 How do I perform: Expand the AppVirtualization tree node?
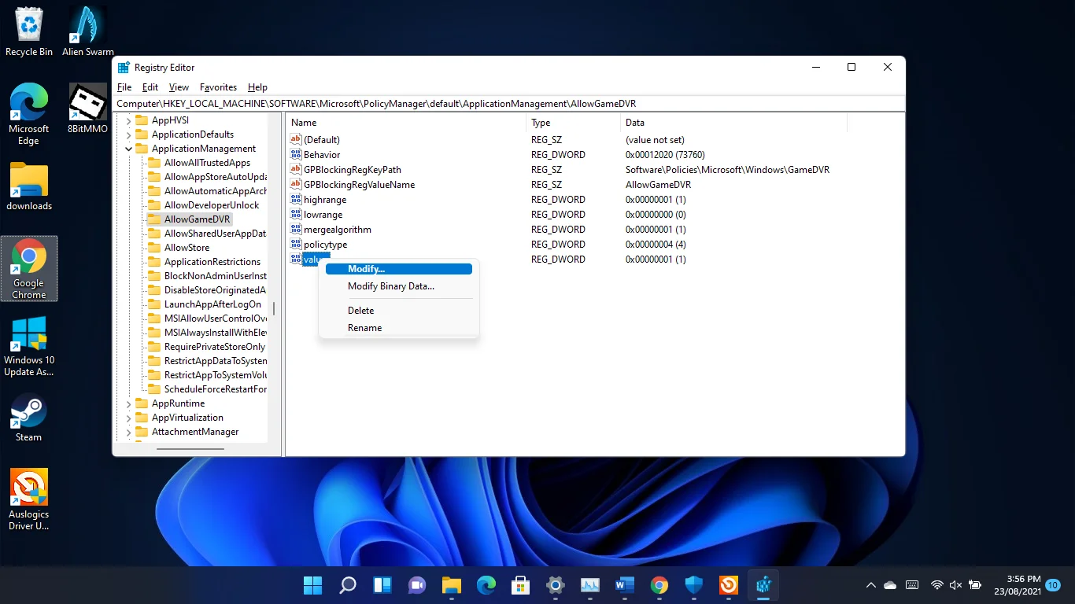point(129,418)
